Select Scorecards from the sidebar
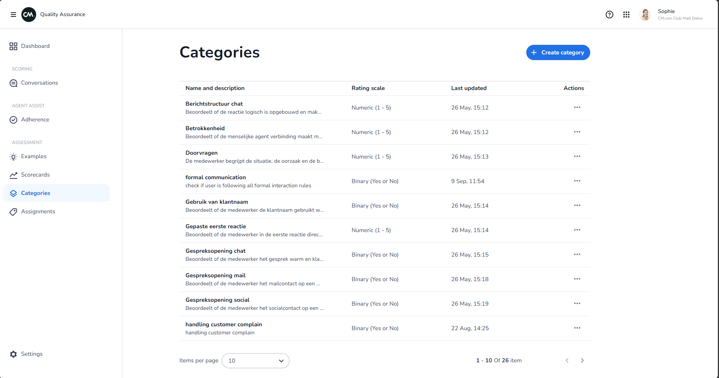 (35, 175)
